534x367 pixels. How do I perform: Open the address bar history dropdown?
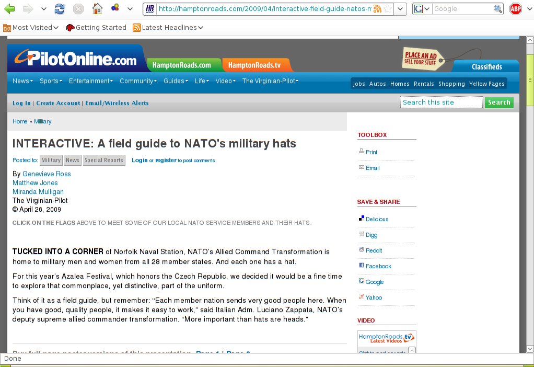click(400, 9)
